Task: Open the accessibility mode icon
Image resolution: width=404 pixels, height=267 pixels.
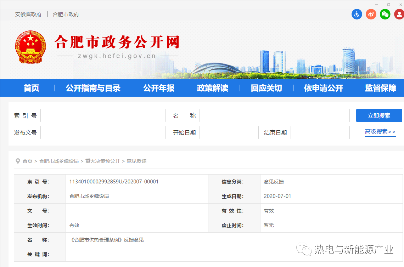Action: coord(357,14)
